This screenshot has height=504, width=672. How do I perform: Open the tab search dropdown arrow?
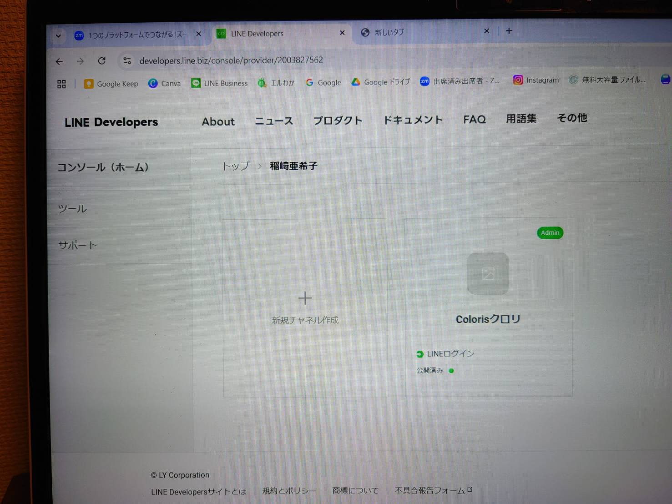click(x=58, y=35)
